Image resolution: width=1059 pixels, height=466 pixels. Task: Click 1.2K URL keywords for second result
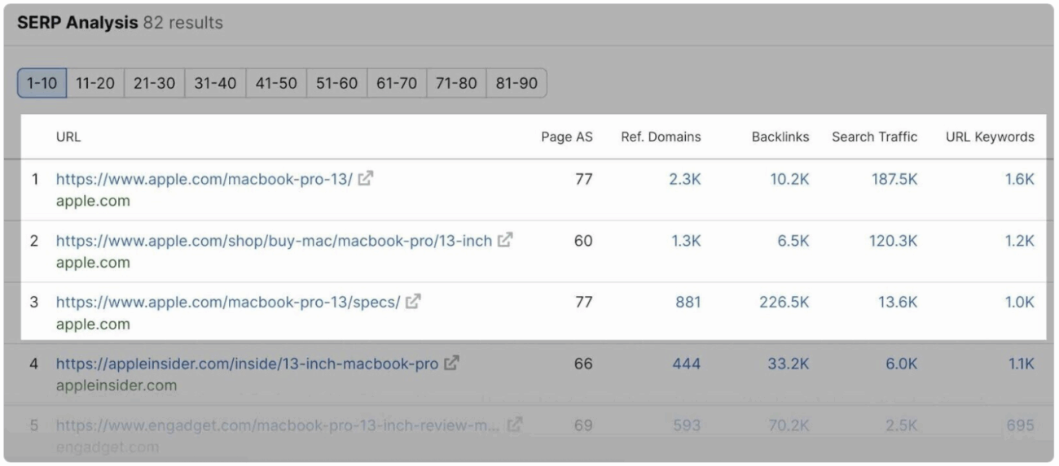1018,242
